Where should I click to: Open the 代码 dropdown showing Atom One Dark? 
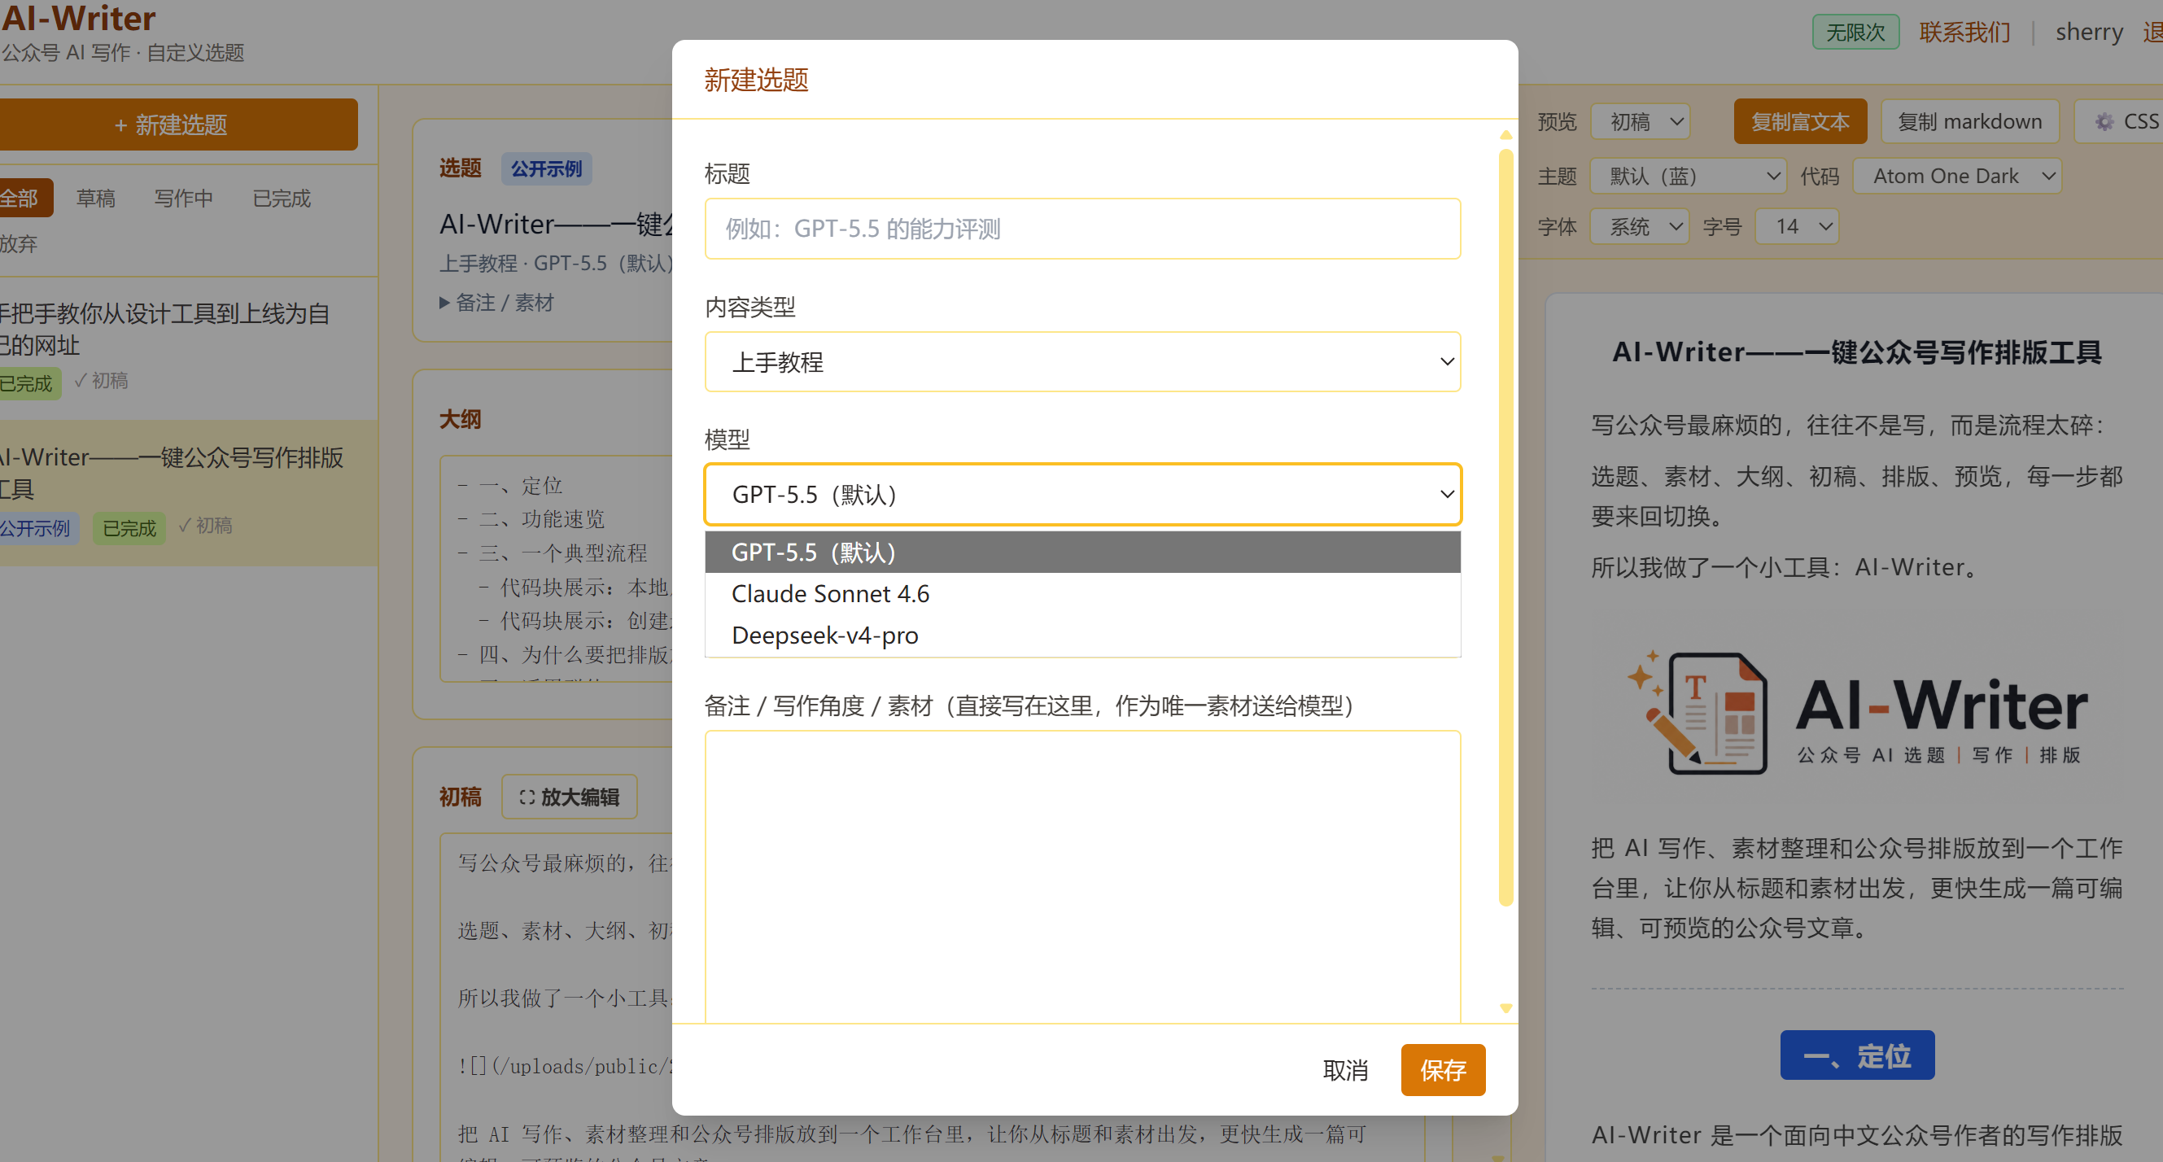click(1956, 177)
